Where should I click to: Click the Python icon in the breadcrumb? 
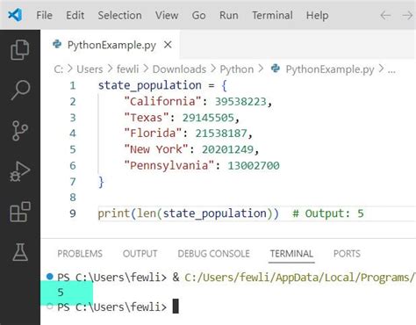(276, 69)
